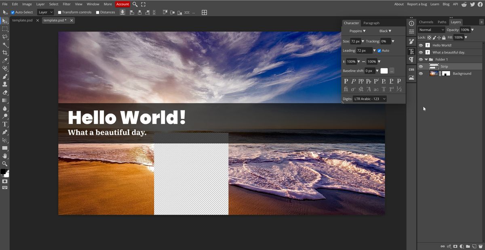Screen dimensions: 485x250
Task: Hide the Hello World! text layer
Action: pos(421,46)
